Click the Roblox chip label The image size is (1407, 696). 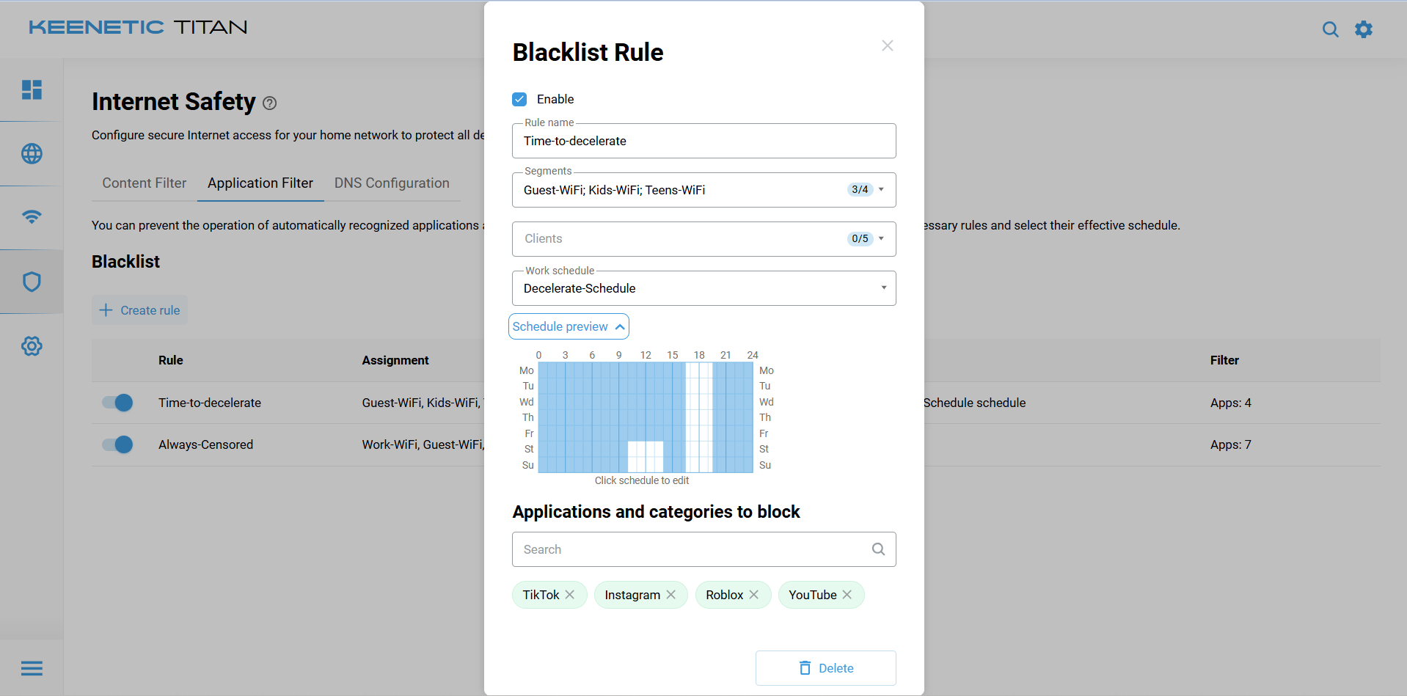tap(725, 595)
